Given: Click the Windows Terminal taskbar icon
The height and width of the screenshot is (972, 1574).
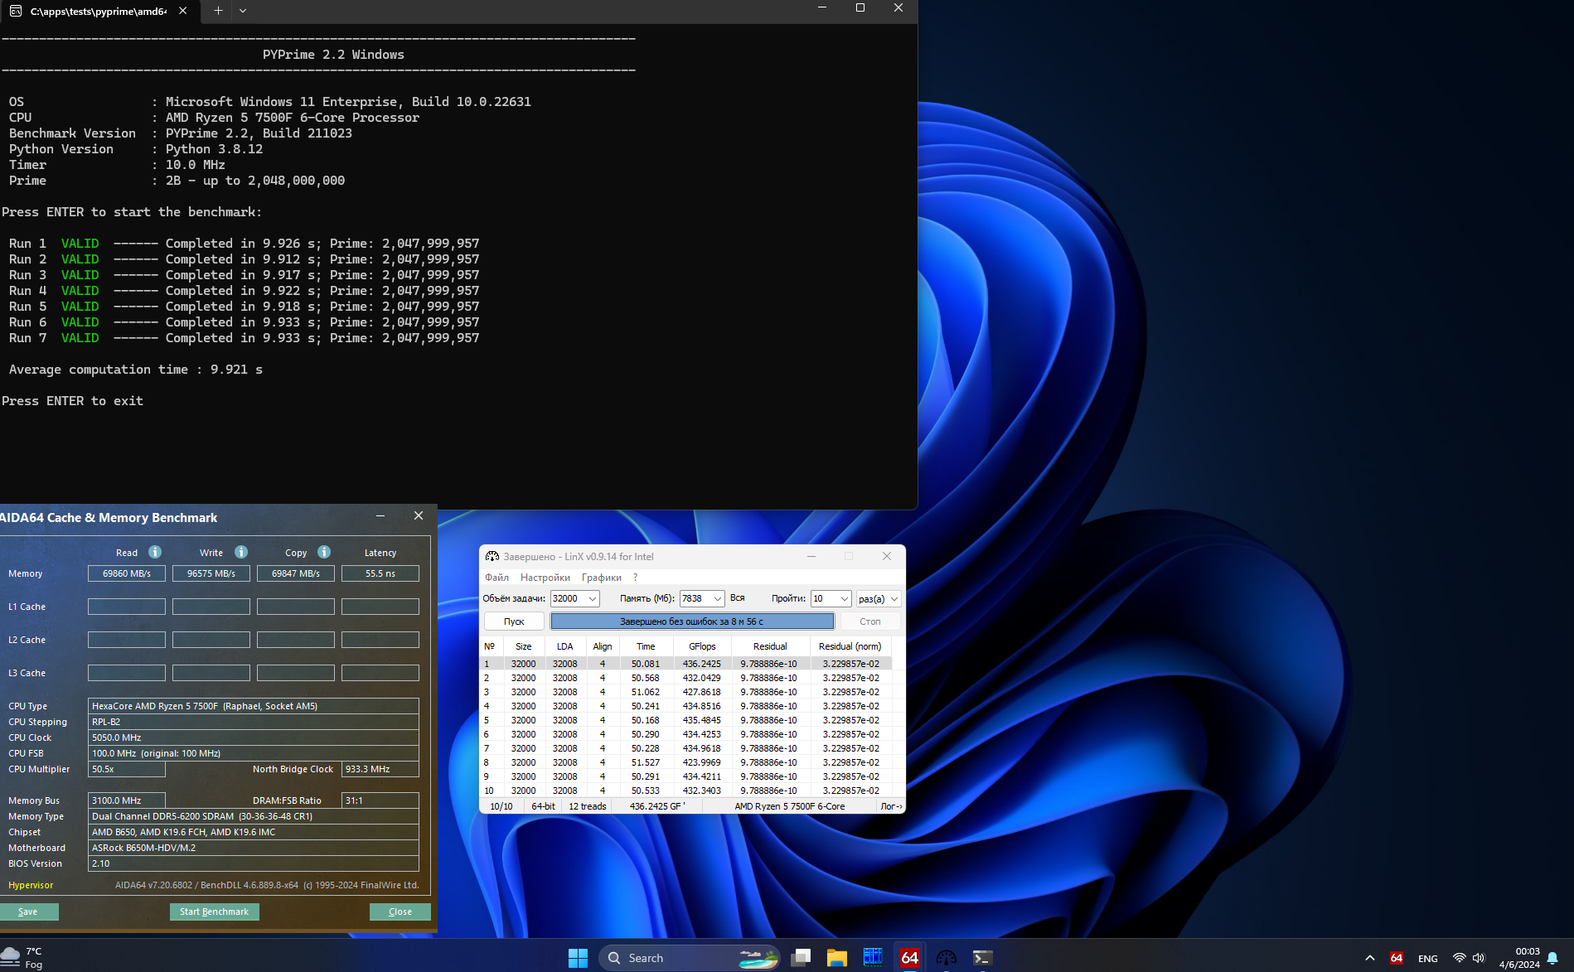Looking at the screenshot, I should point(982,958).
